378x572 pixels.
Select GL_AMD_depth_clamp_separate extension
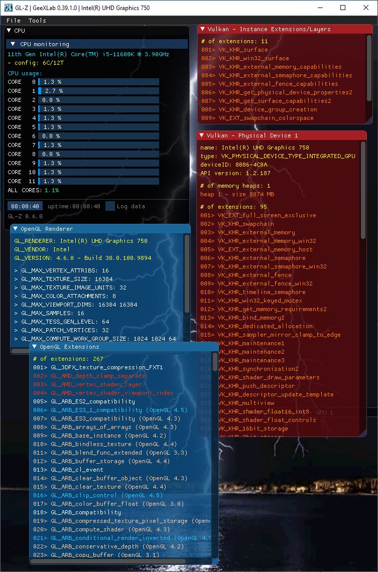89,376
